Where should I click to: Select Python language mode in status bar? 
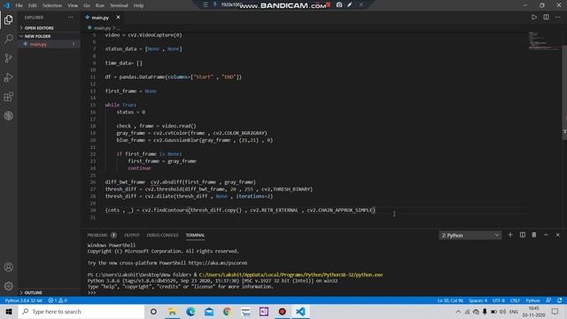coord(532,300)
